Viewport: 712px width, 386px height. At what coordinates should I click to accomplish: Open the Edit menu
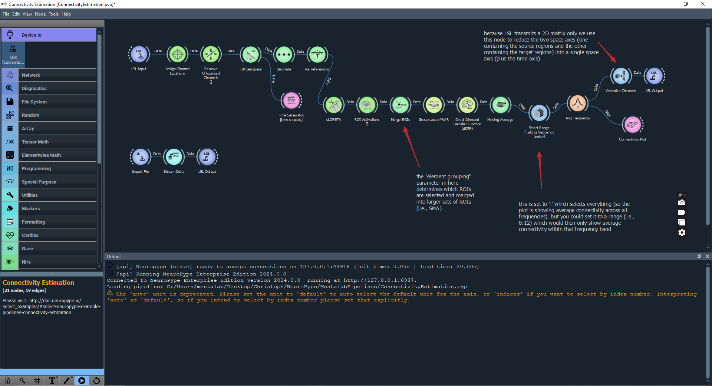[x=16, y=14]
